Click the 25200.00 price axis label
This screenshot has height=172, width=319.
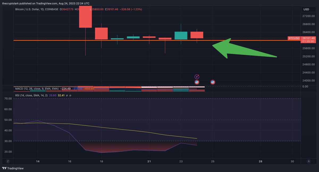(309, 56)
